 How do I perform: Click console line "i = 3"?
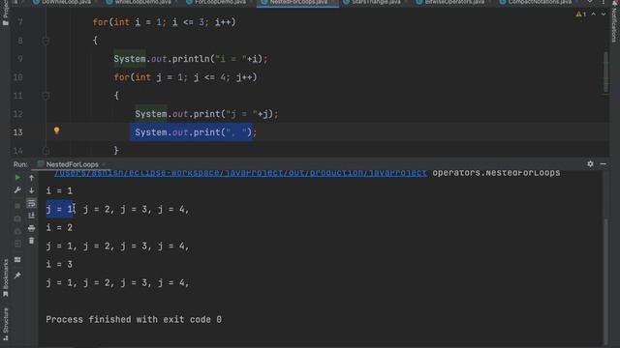coord(59,264)
